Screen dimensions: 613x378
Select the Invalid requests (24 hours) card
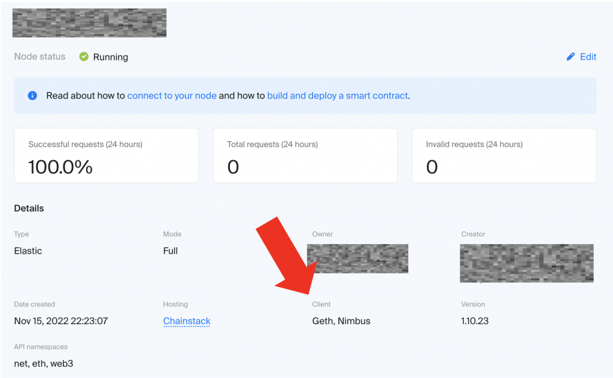(503, 156)
